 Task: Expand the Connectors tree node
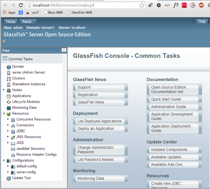[x=8, y=125]
